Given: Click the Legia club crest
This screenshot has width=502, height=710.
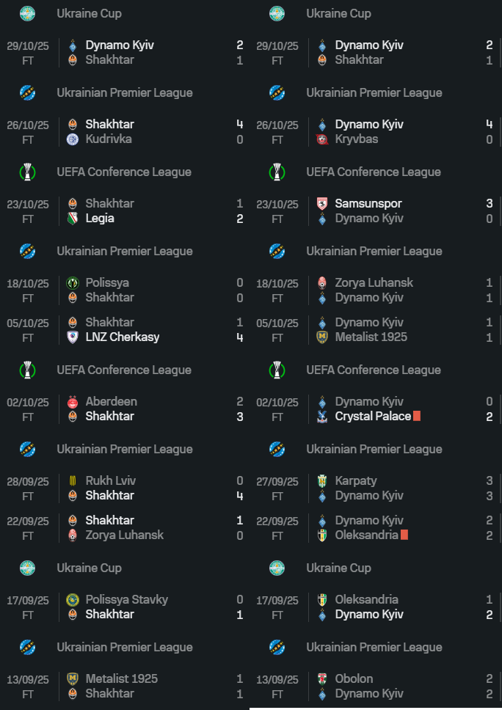Looking at the screenshot, I should pos(72,219).
